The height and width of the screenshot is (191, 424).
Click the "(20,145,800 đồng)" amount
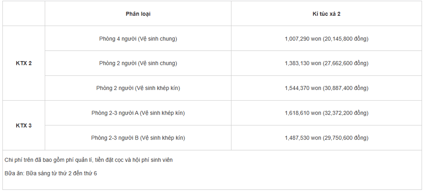pyautogui.click(x=346, y=39)
